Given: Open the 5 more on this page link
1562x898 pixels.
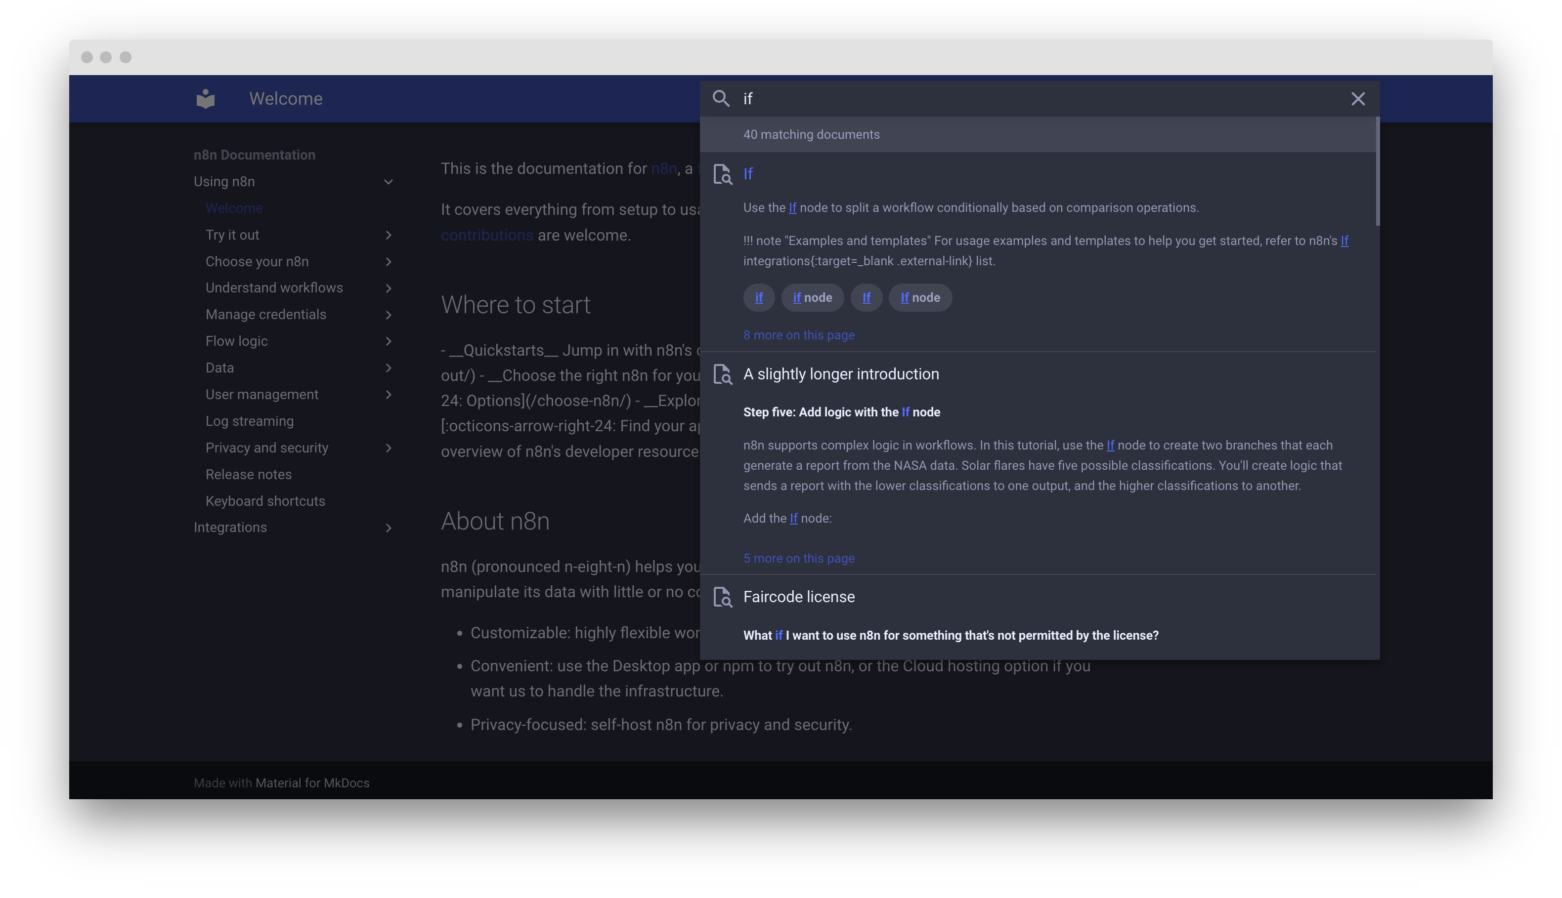Looking at the screenshot, I should 799,558.
